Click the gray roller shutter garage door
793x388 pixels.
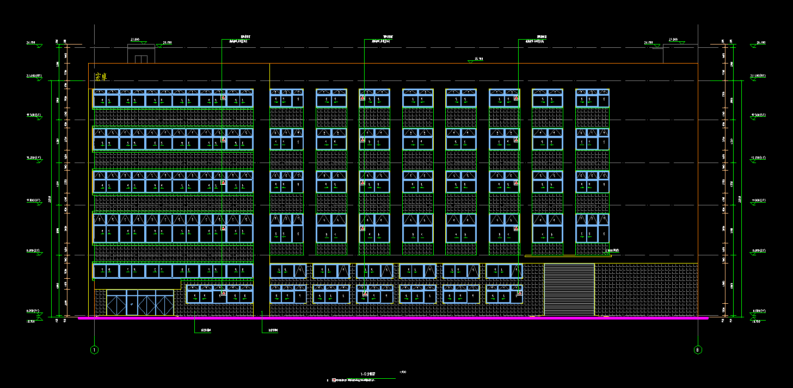click(x=569, y=289)
